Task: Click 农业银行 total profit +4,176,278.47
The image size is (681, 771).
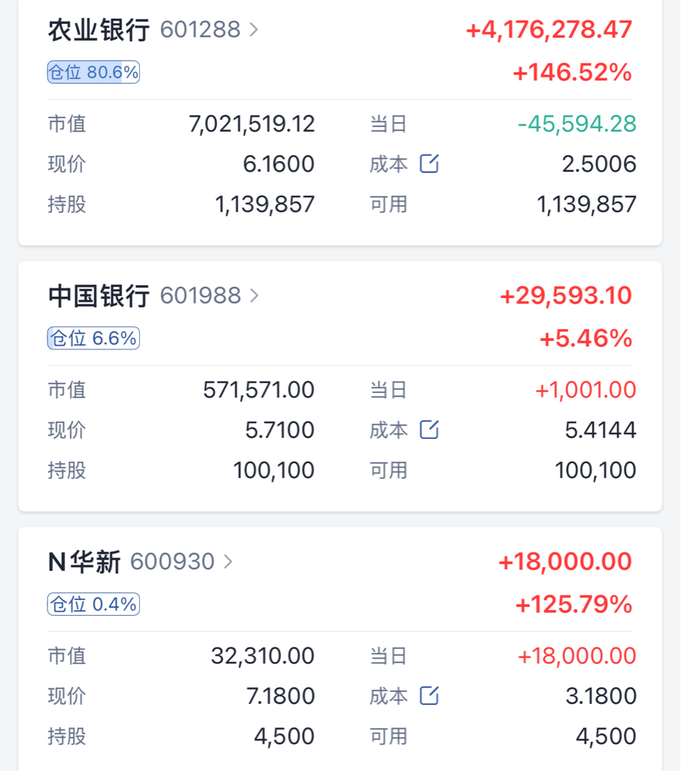Action: coord(549,29)
